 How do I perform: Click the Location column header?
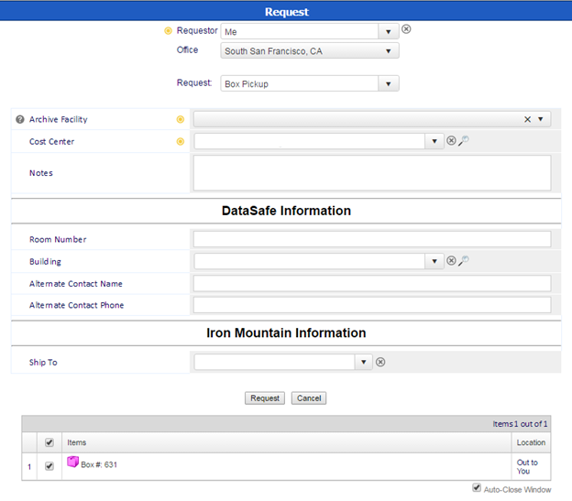[531, 442]
